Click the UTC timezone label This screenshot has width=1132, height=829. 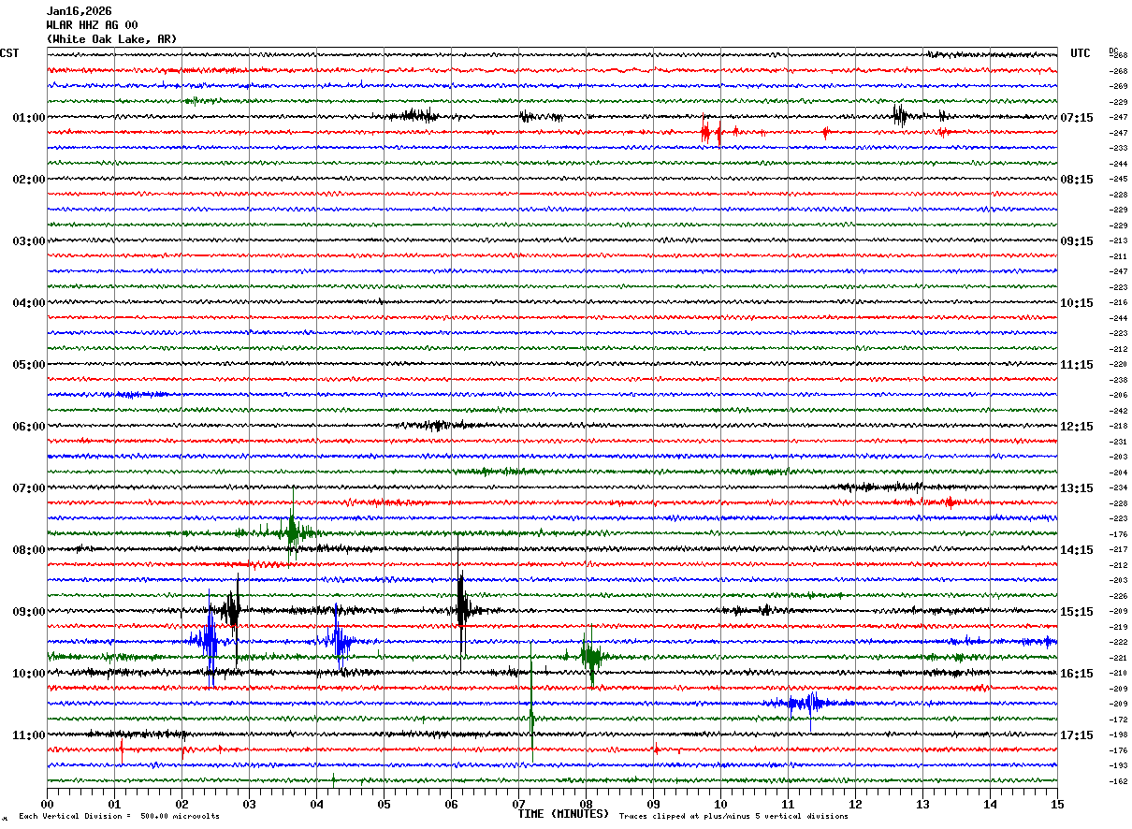tap(1081, 53)
